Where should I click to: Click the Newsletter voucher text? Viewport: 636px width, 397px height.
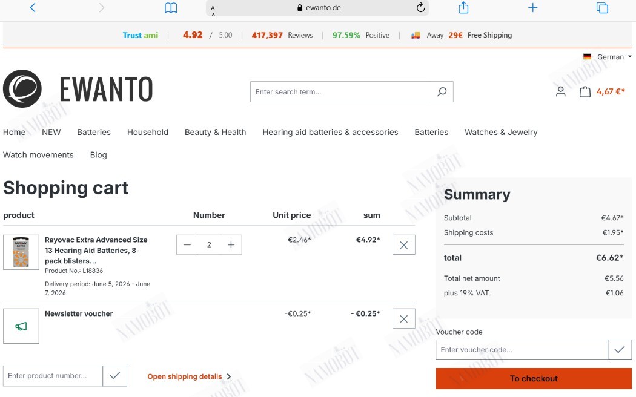79,313
